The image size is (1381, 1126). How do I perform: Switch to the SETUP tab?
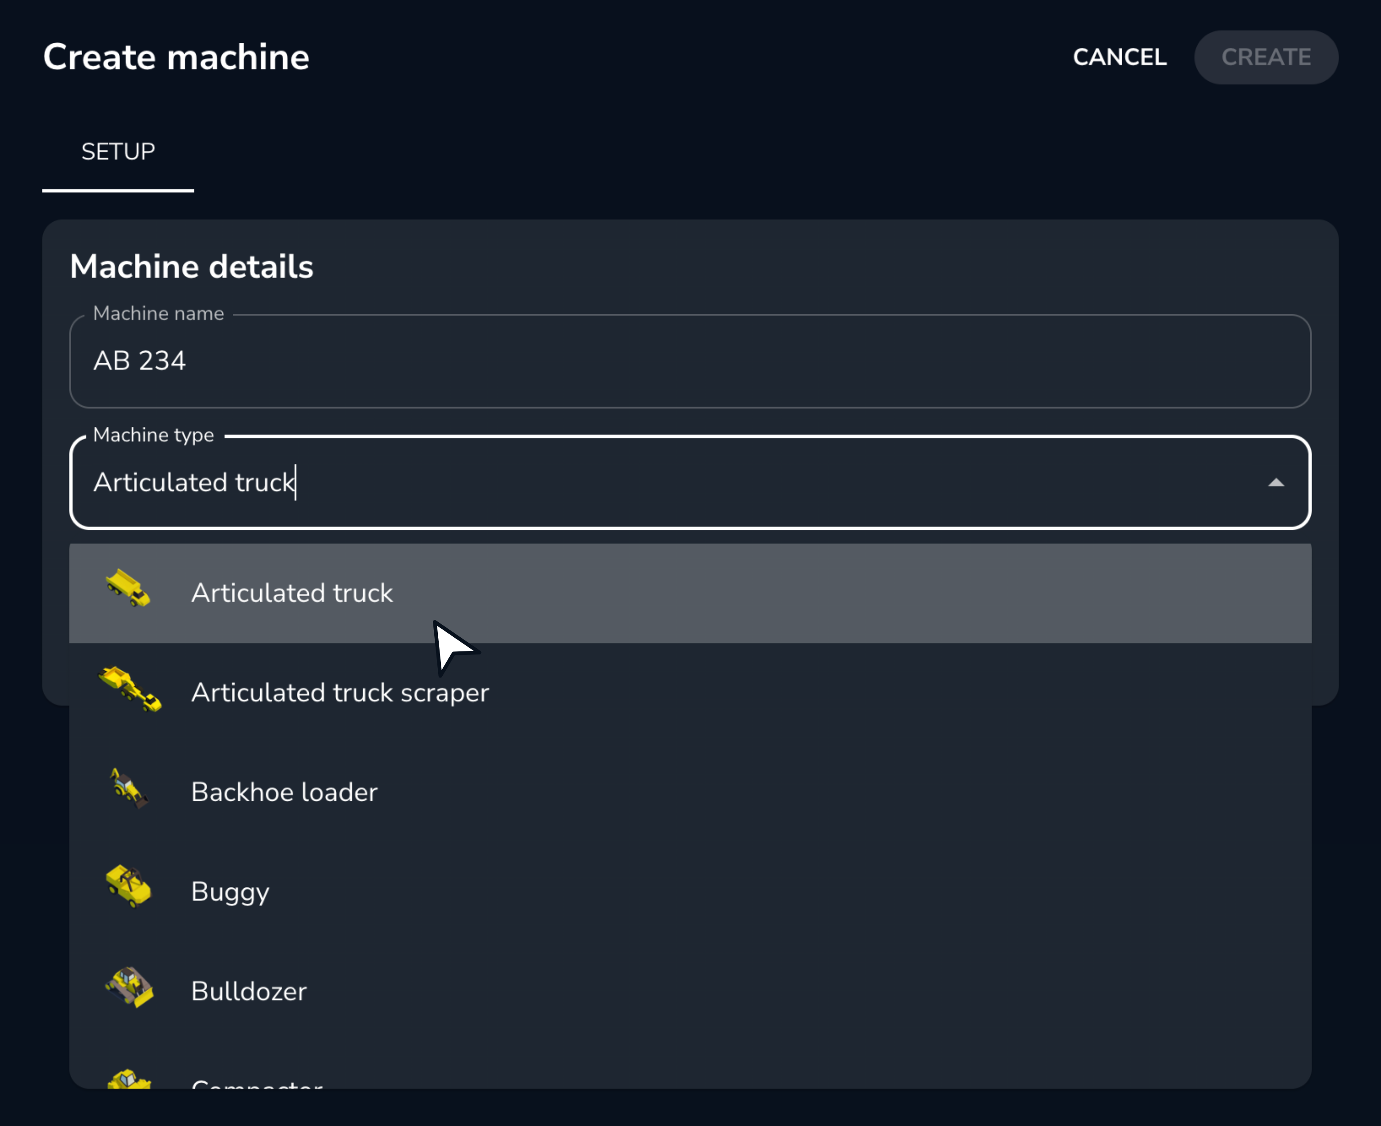[x=118, y=152]
